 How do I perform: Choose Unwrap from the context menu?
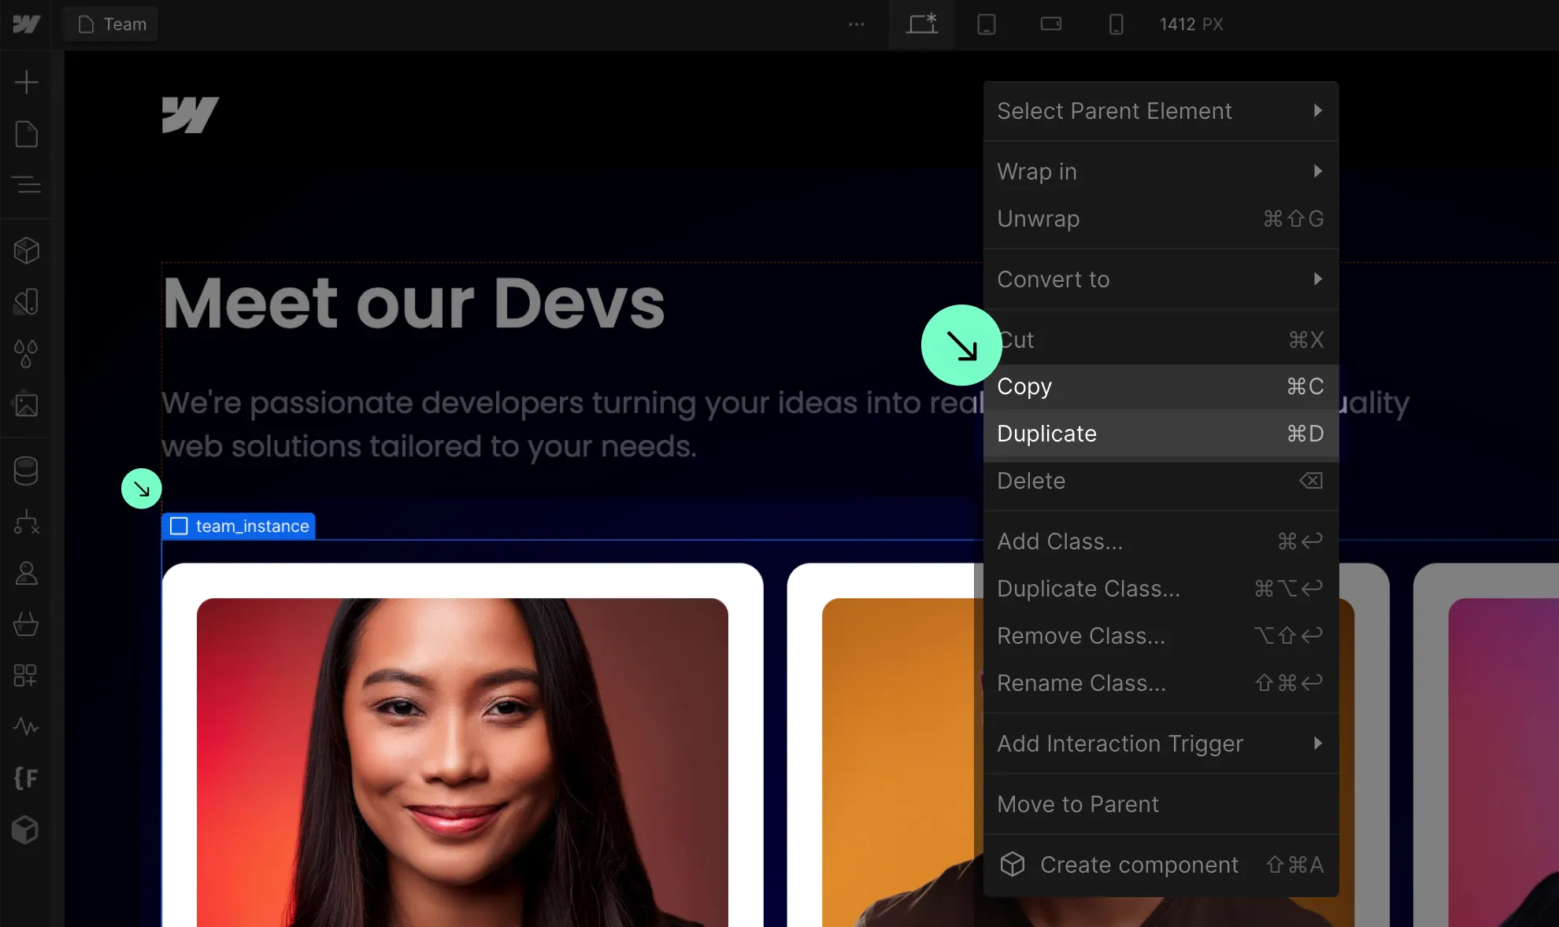1161,219
